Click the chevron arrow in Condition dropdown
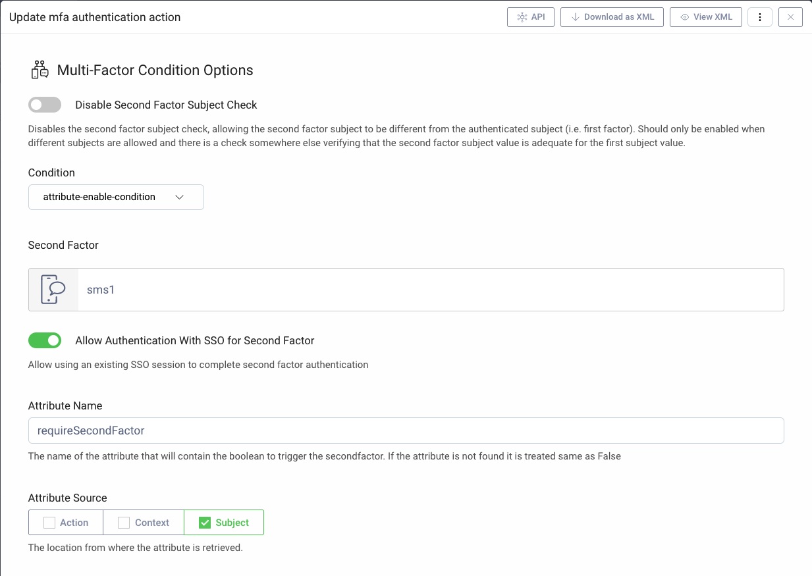The height and width of the screenshot is (576, 812). tap(179, 197)
